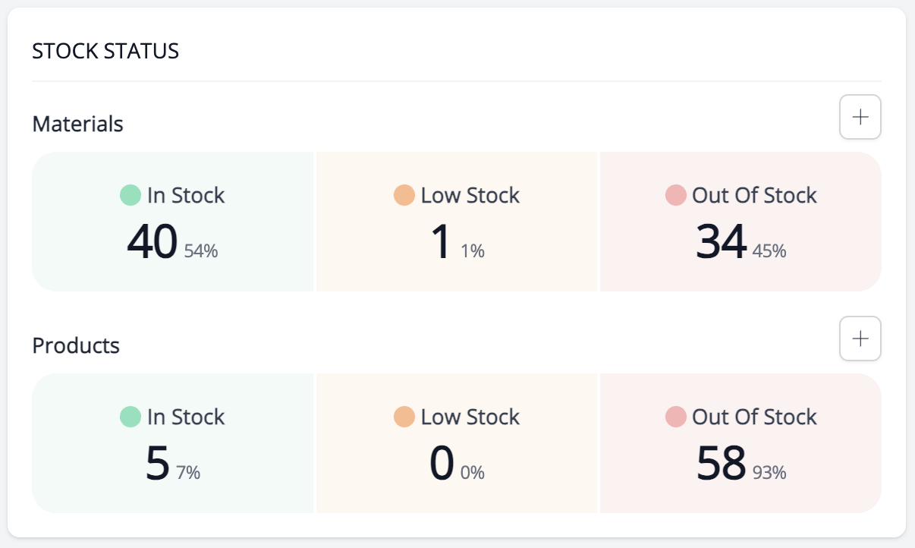Click orange Low Stock dot under Materials

(404, 195)
